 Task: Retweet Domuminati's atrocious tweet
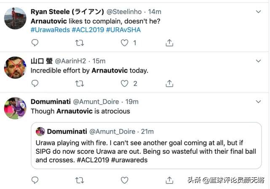pyautogui.click(x=79, y=180)
